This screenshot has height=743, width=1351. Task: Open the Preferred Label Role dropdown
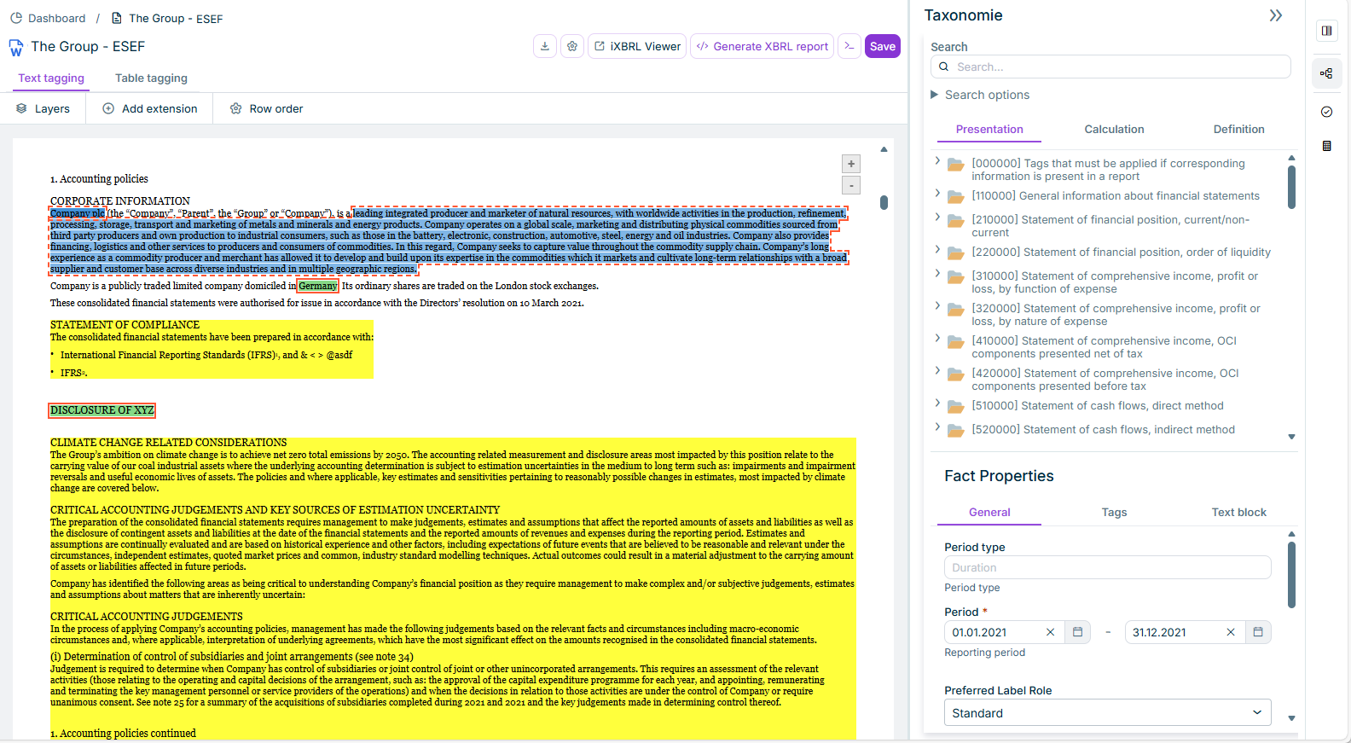pyautogui.click(x=1107, y=712)
